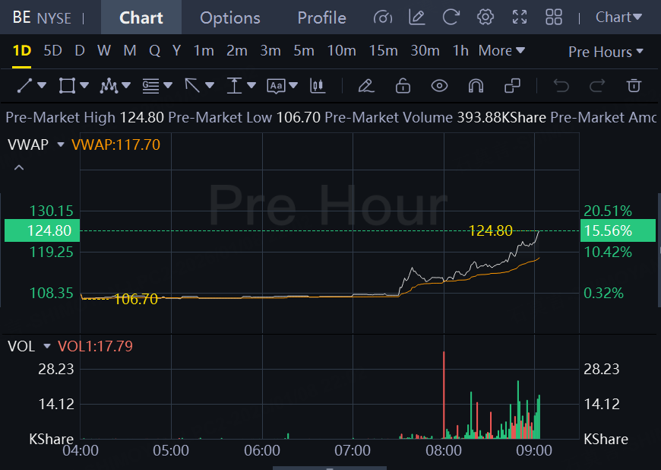Select the Fibonacci levels tool
Viewport: 661px width, 470px height.
(150, 86)
